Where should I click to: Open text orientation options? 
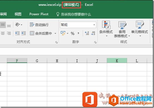coord(19,25)
